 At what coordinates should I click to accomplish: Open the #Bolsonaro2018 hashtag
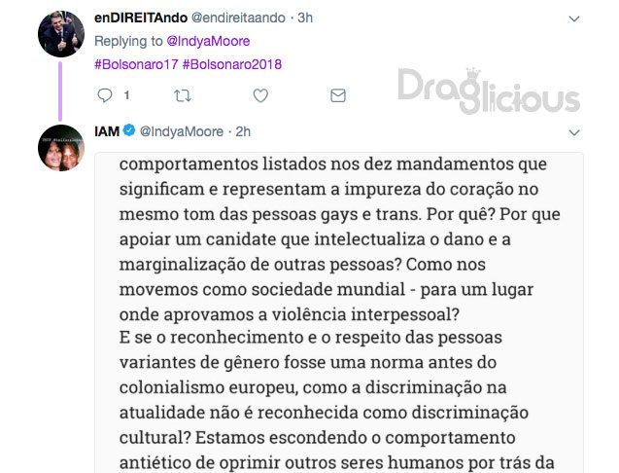point(232,64)
